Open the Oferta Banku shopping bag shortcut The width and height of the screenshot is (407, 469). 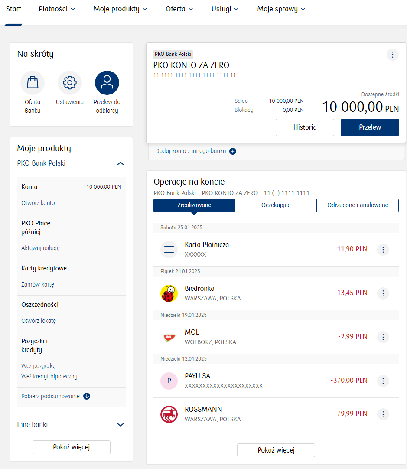pos(33,83)
